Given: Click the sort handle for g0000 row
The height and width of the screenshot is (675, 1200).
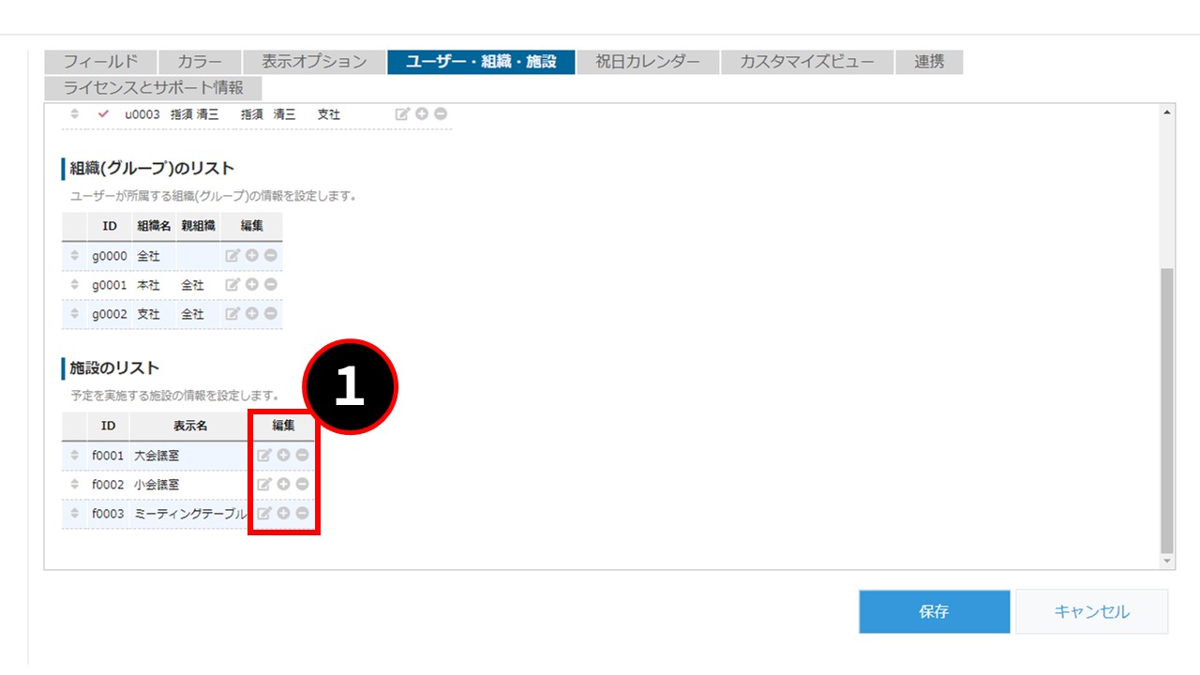Looking at the screenshot, I should [x=75, y=256].
